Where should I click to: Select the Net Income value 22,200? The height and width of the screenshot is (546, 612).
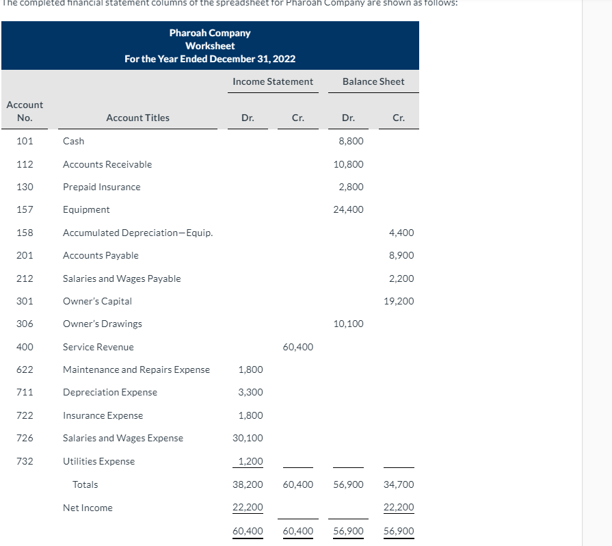coord(247,507)
